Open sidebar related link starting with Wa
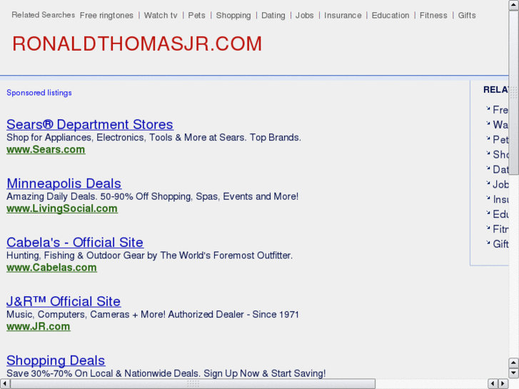 pyautogui.click(x=500, y=124)
